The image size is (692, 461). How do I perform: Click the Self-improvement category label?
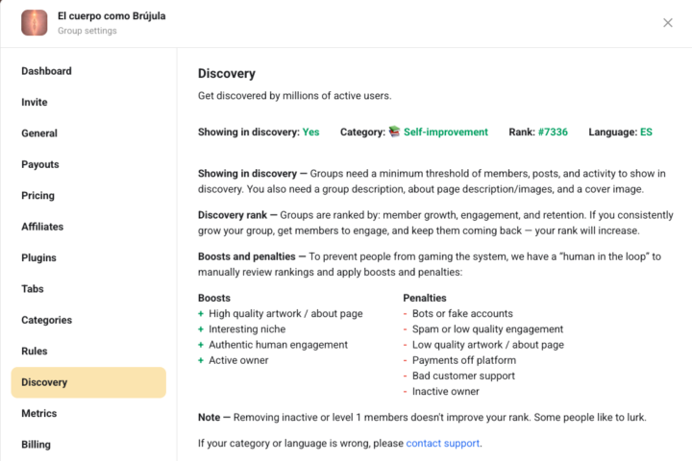445,132
